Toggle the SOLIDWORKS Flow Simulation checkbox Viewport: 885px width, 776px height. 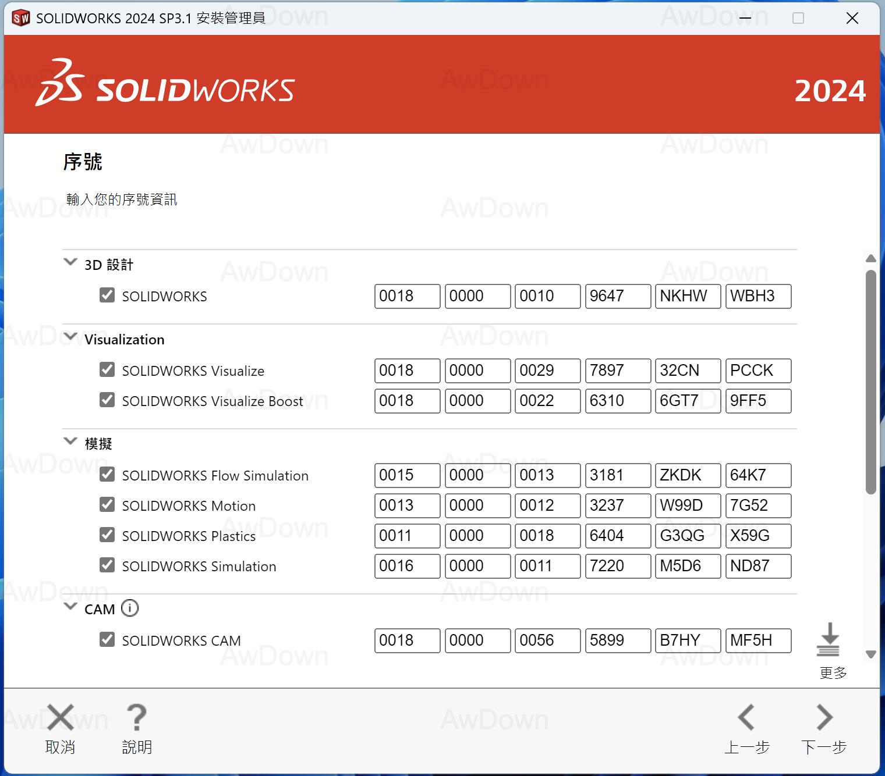(x=107, y=474)
